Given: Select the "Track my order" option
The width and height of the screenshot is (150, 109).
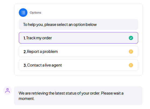Looking at the screenshot, I should click(x=78, y=38).
